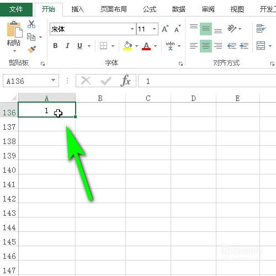Switch to the 插入 tab
Screen dimensions: 276x276
click(78, 9)
